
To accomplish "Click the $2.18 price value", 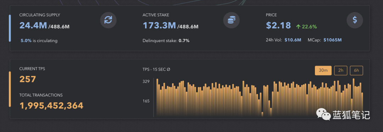I will [x=278, y=25].
